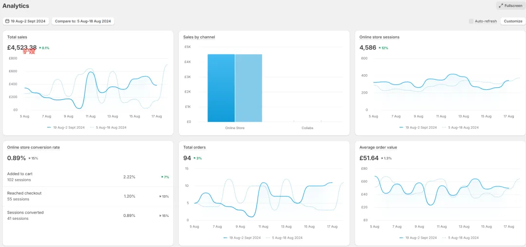The width and height of the screenshot is (526, 247).
Task: Open the Online store conversion rate report title
Action: pos(34,148)
